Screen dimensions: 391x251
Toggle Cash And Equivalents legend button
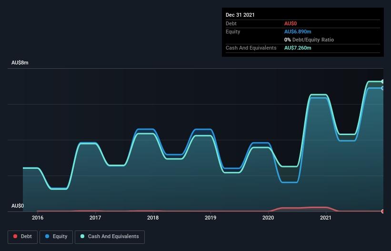pyautogui.click(x=110, y=237)
